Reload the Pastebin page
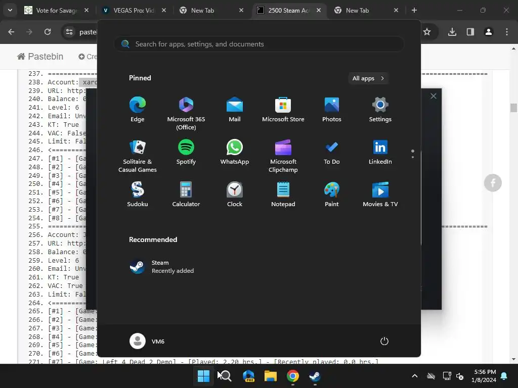 (48, 32)
